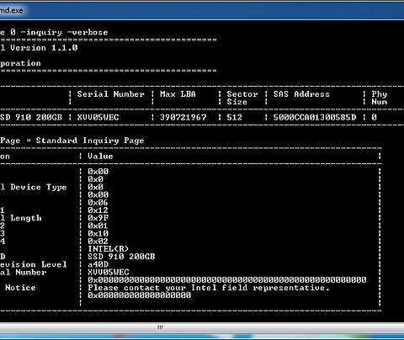The width and height of the screenshot is (404, 340).
Task: Click the value 0x12
Action: (98, 210)
